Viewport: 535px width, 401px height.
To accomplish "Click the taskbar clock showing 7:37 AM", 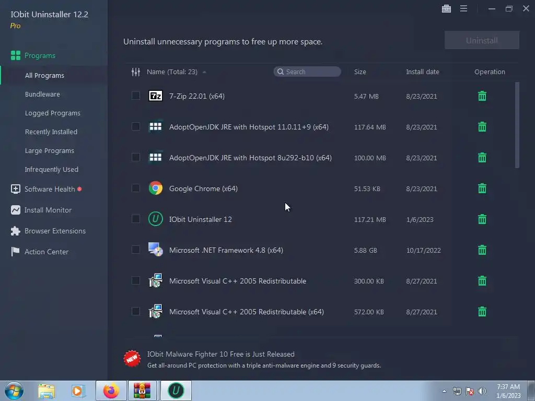I will coord(508,391).
